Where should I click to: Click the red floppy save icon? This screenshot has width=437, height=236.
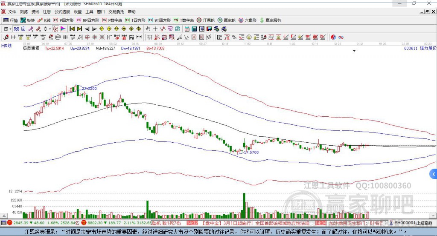[209, 29]
